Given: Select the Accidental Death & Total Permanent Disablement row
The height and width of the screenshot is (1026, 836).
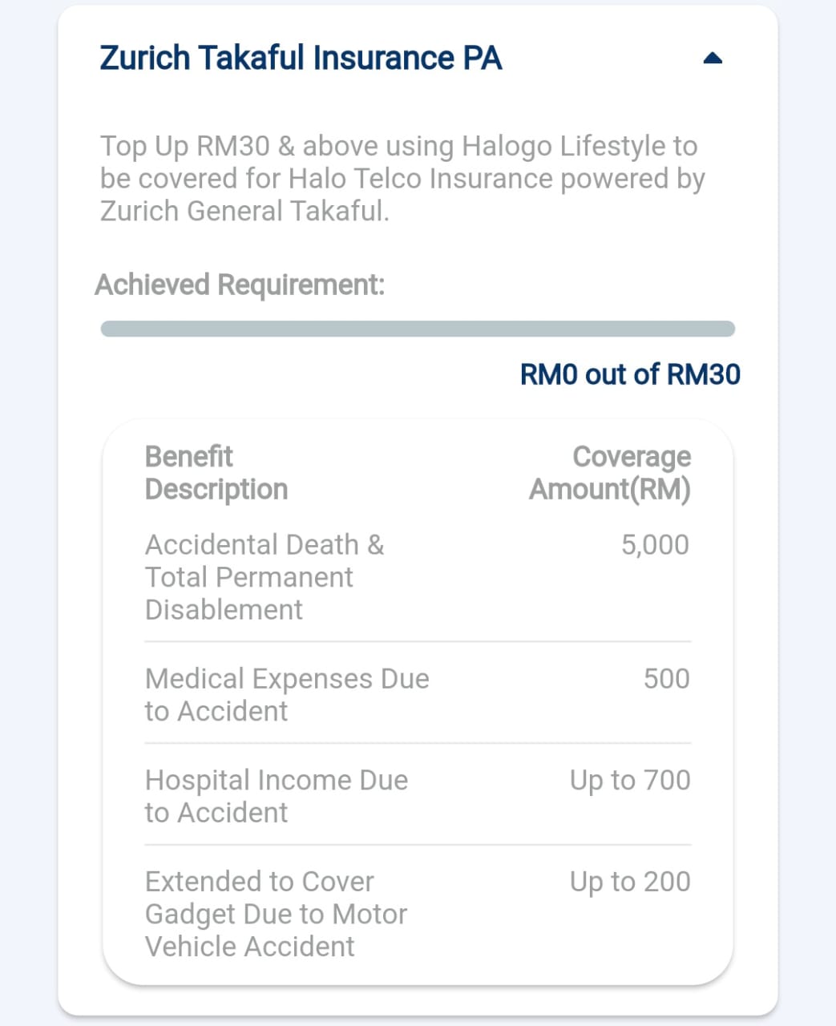Looking at the screenshot, I should [418, 577].
